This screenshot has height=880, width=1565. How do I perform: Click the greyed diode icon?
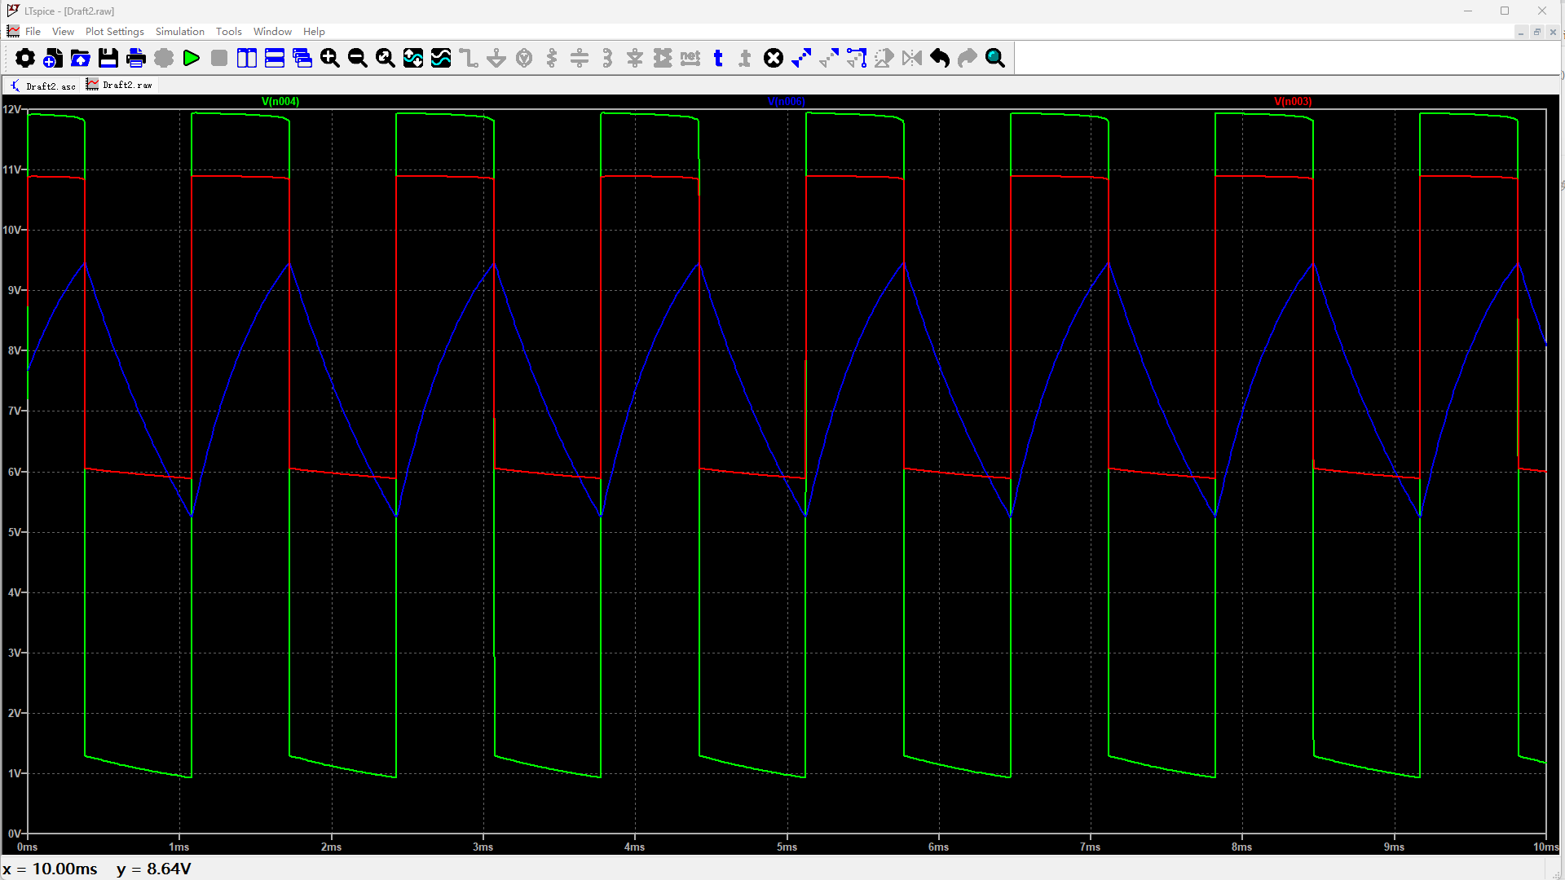[635, 58]
